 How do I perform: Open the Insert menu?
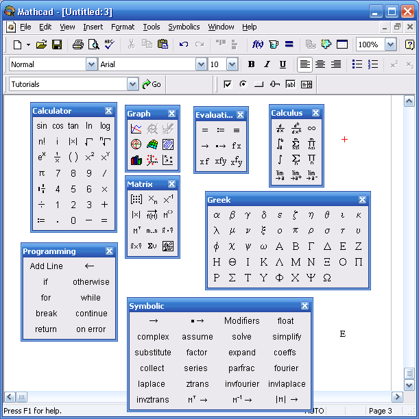pyautogui.click(x=93, y=27)
